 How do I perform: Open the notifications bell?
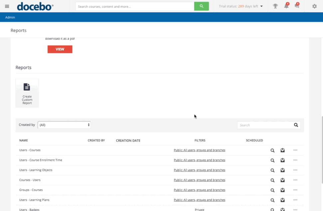tap(286, 6)
